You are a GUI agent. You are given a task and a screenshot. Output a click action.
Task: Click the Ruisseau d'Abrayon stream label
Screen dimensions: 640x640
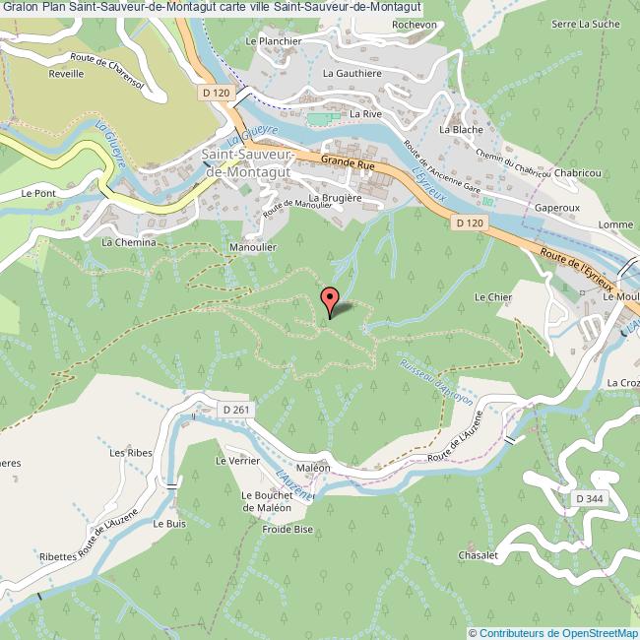tap(436, 382)
